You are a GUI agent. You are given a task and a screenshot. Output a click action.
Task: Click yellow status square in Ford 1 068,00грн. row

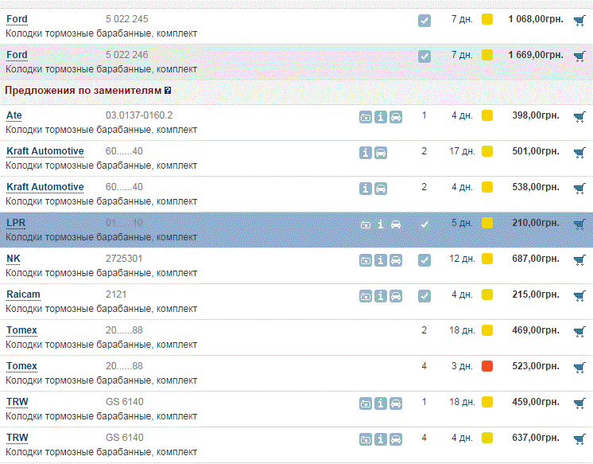(487, 19)
